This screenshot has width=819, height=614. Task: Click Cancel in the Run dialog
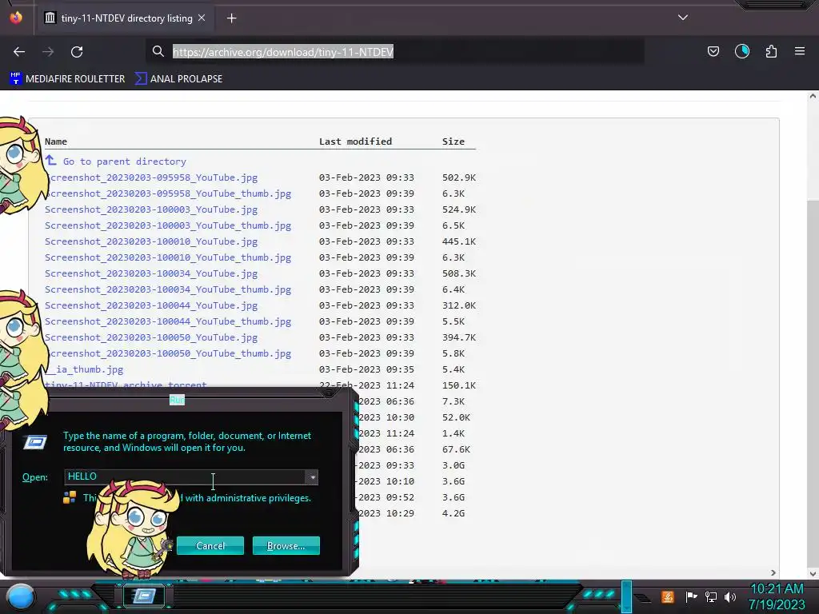[x=210, y=545]
